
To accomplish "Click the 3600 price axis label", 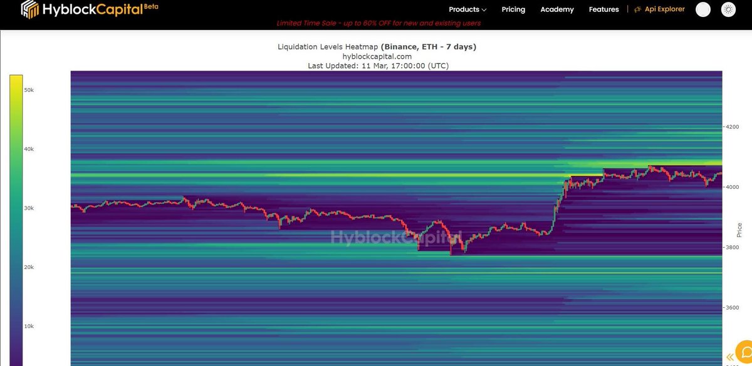I will pos(733,308).
